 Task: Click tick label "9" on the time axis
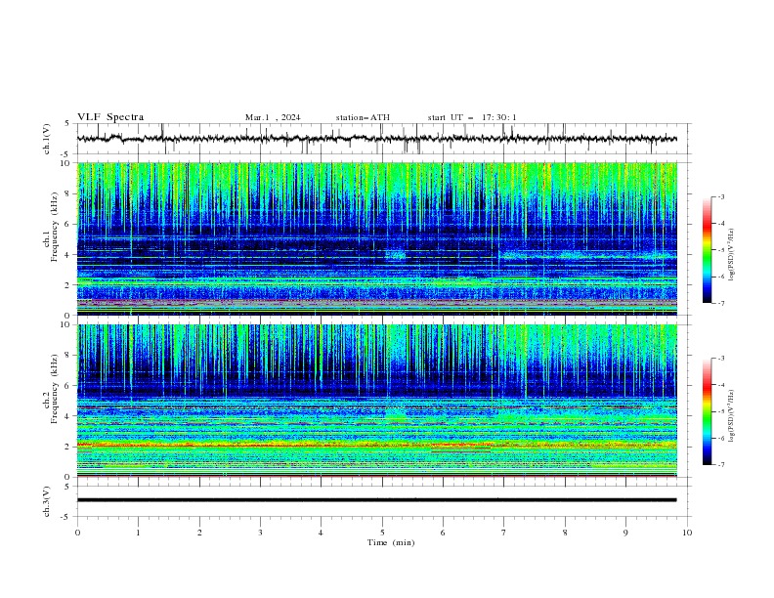[625, 533]
